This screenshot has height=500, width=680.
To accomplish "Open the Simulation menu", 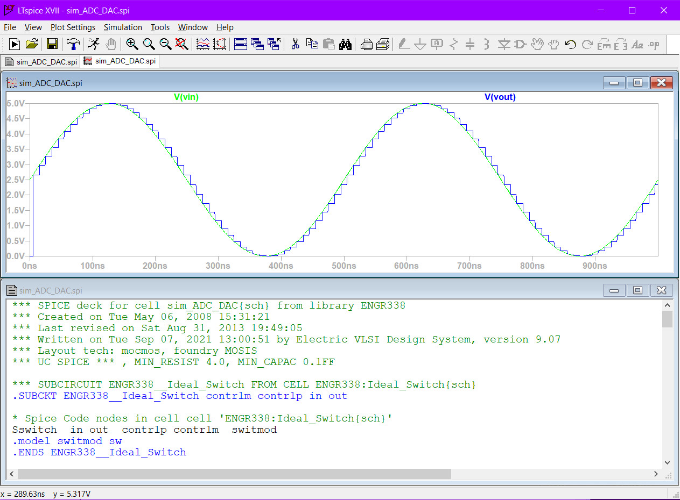I will tap(123, 27).
